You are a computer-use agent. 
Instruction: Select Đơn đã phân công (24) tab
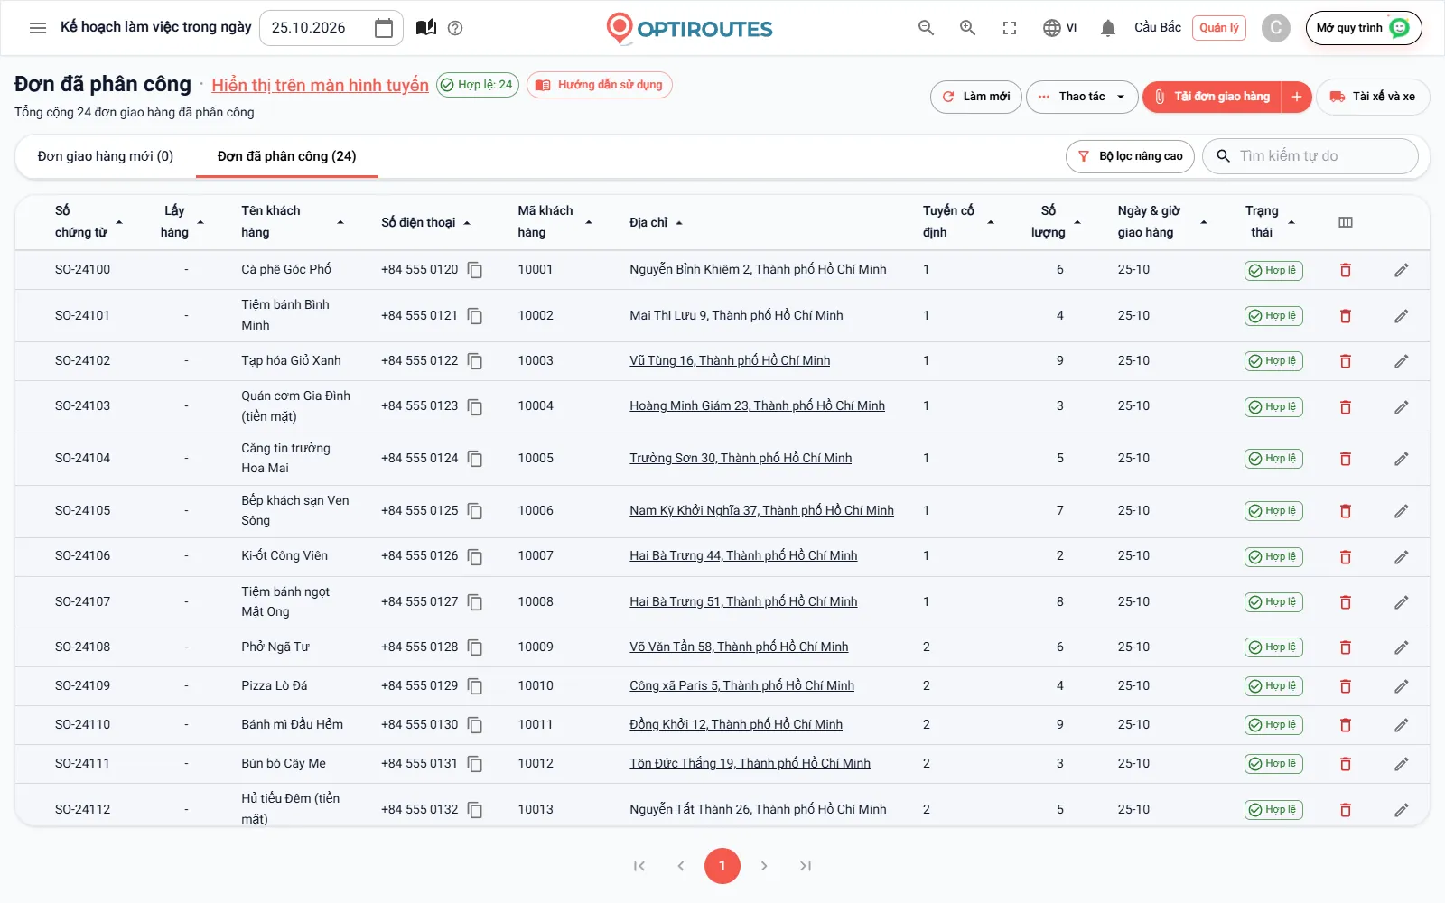pyautogui.click(x=287, y=156)
